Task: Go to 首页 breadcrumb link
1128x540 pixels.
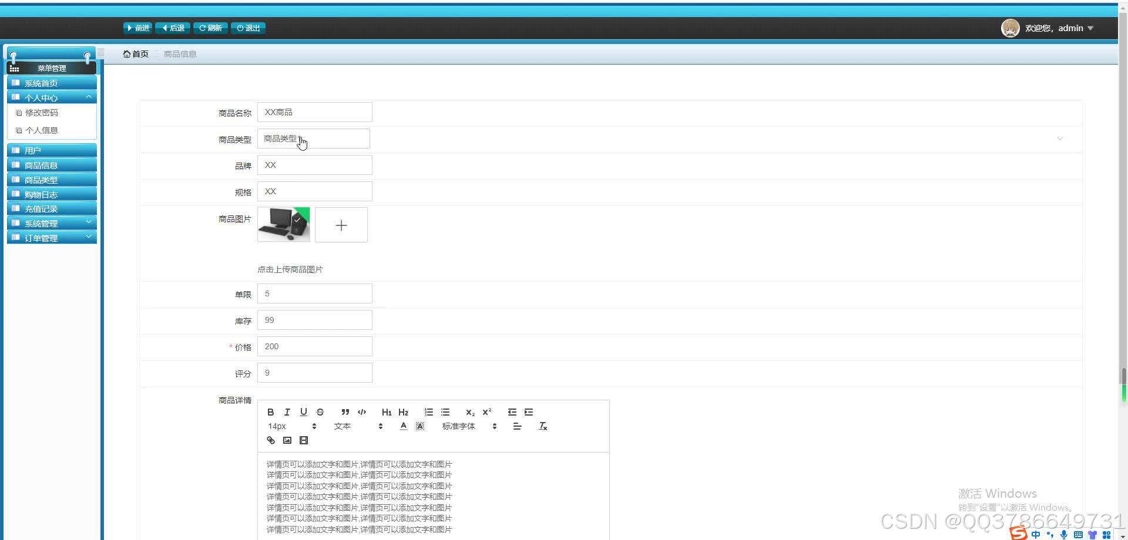Action: pos(136,54)
